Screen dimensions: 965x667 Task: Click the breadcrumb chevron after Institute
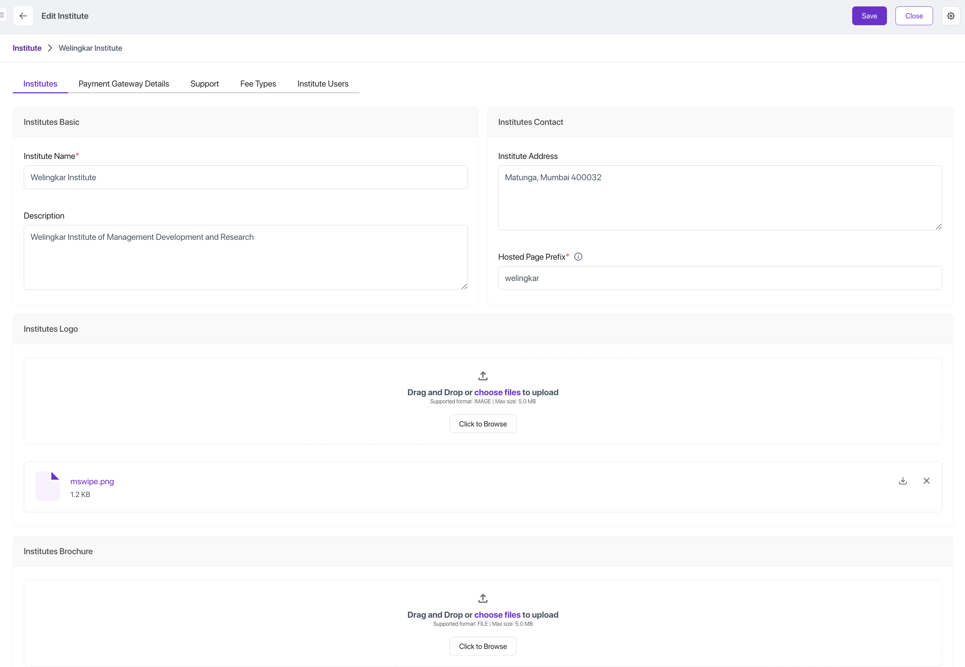pyautogui.click(x=49, y=48)
